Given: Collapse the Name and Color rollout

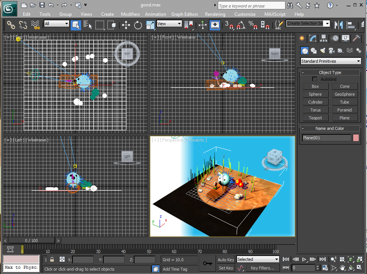Looking at the screenshot, I should (330, 128).
